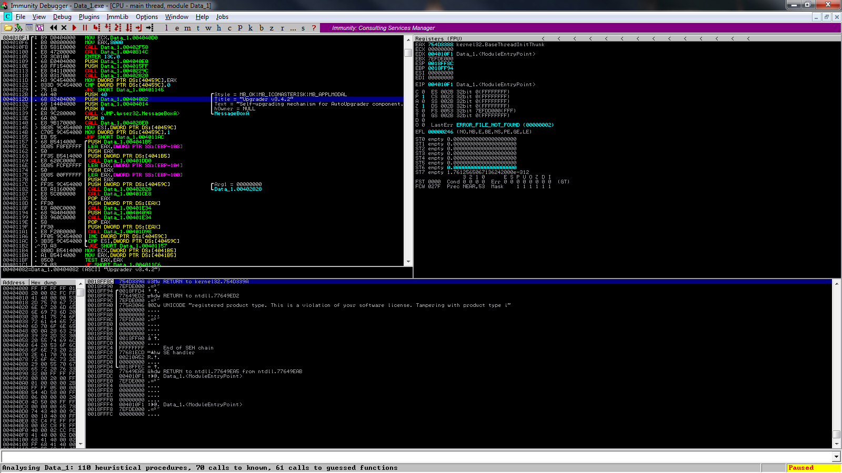Show Patches via 'P' button
842x473 pixels.
pyautogui.click(x=240, y=28)
